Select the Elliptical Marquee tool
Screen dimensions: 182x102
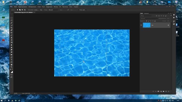click(11, 18)
